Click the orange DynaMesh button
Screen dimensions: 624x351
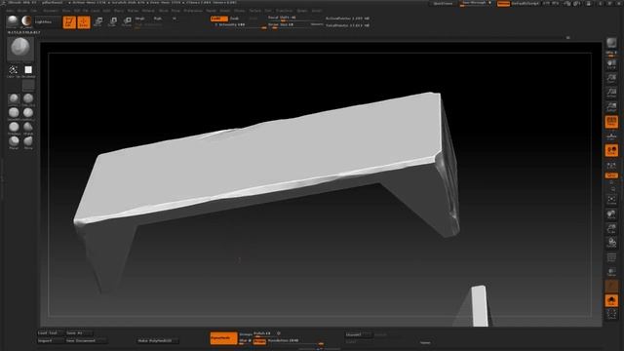[223, 338]
